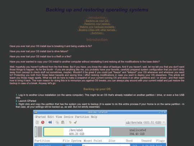194x146 pixels.
Task: Click the 'Launch GParted' step text
Action: [x=27, y=101]
